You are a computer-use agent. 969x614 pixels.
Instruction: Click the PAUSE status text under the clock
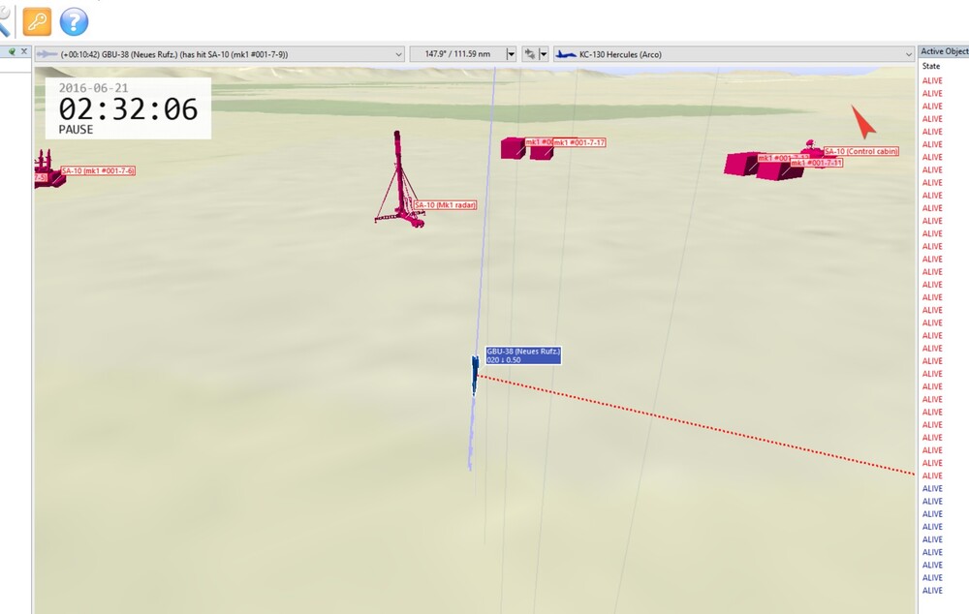click(76, 130)
